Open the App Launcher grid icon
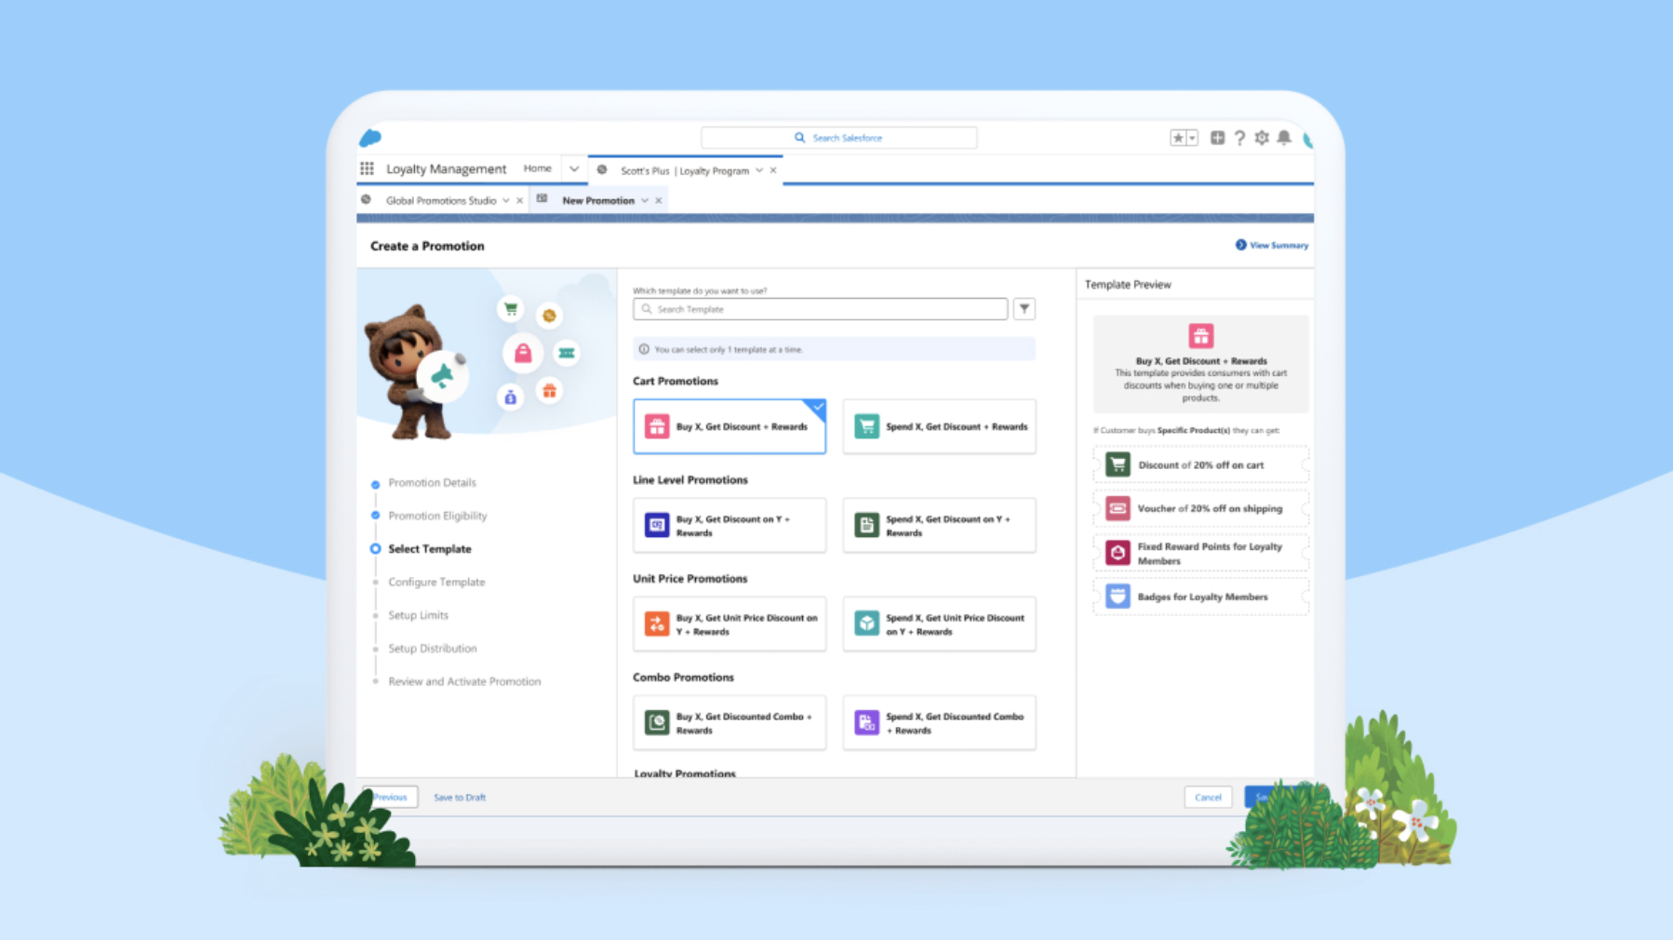Viewport: 1673px width, 940px height. 367,168
